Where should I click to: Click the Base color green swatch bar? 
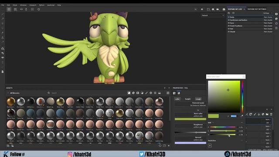pos(190,119)
